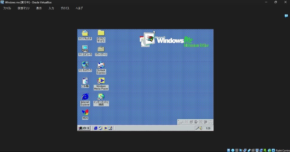Select the ごみ箱 recycle bin icon
The height and width of the screenshot is (152, 290).
pyautogui.click(x=85, y=82)
